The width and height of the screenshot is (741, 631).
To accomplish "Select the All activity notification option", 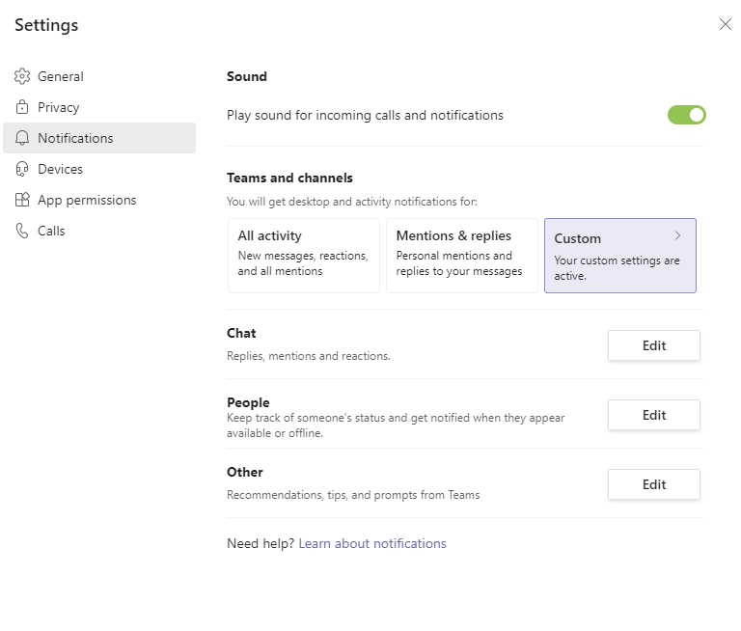I will [304, 255].
